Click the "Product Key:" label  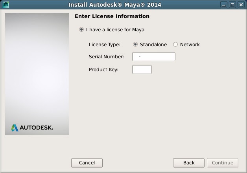click(x=103, y=70)
